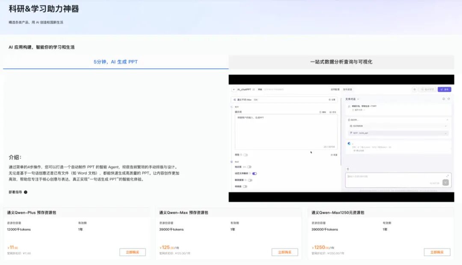Click the 通义Qwen-Plus 预存资源包 title
Screen dimensions: 462x265
(x=32, y=212)
